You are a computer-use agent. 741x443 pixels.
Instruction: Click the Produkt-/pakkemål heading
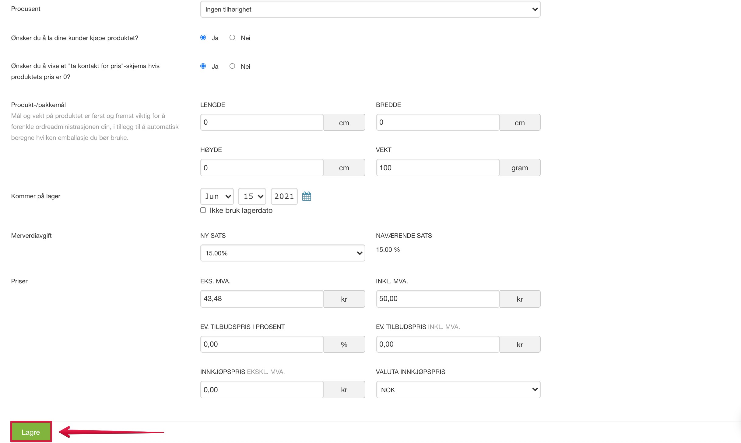(x=38, y=105)
